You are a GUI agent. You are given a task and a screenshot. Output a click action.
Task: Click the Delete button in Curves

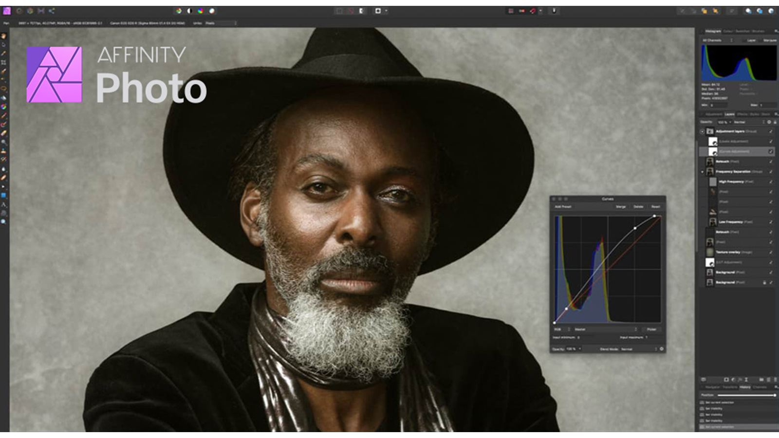[x=638, y=207]
